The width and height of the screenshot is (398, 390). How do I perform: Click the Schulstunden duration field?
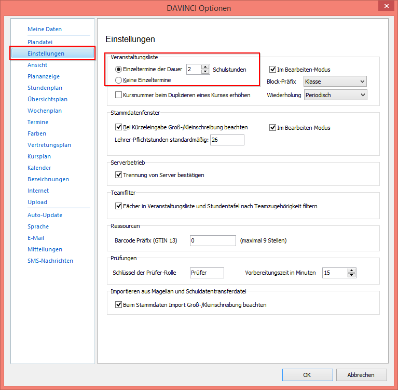pos(194,70)
